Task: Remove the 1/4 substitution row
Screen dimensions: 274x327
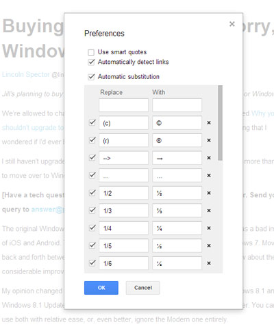Action: (x=209, y=228)
